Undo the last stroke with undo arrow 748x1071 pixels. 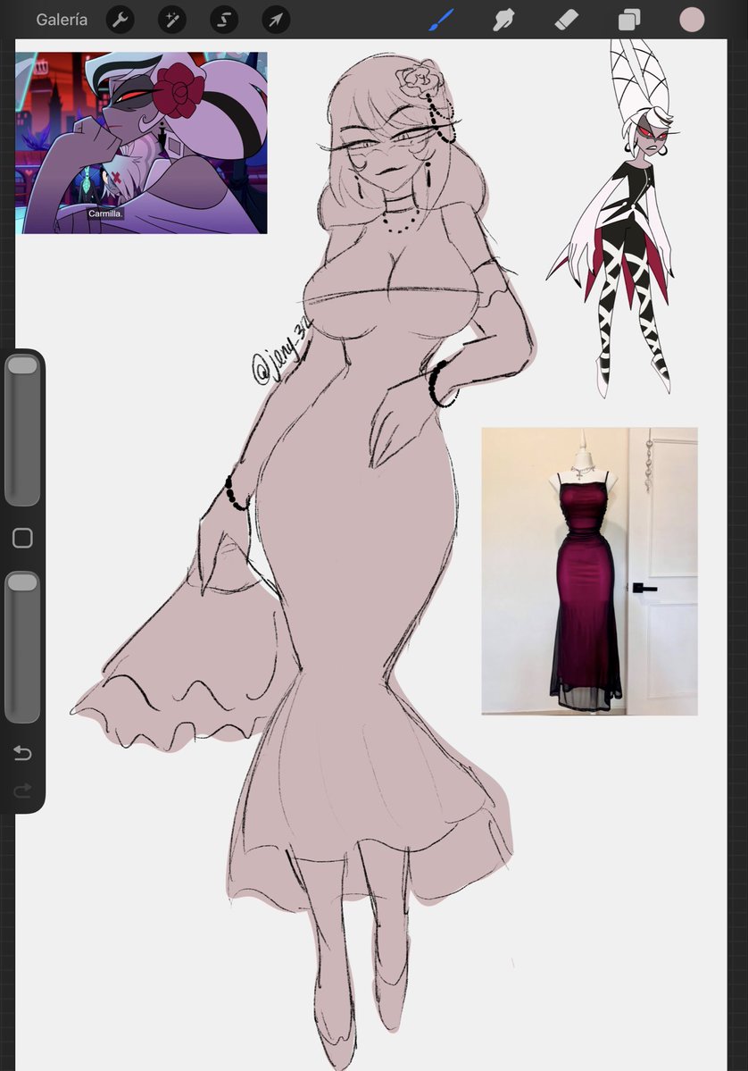[22, 753]
